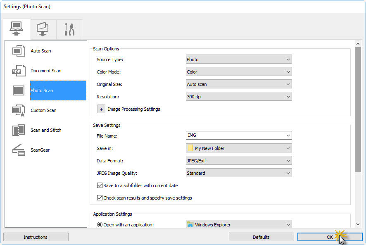366x245 pixels.
Task: Open the general settings tools tab
Action: (x=69, y=29)
